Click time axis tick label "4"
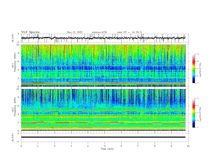 point(88,146)
